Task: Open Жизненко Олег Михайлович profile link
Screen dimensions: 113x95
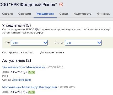Action: [x=24, y=67]
